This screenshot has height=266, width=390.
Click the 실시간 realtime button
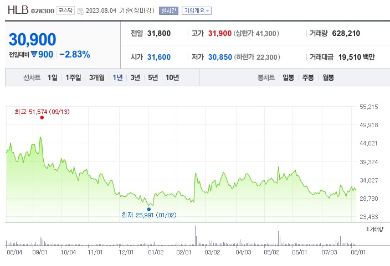(x=168, y=11)
